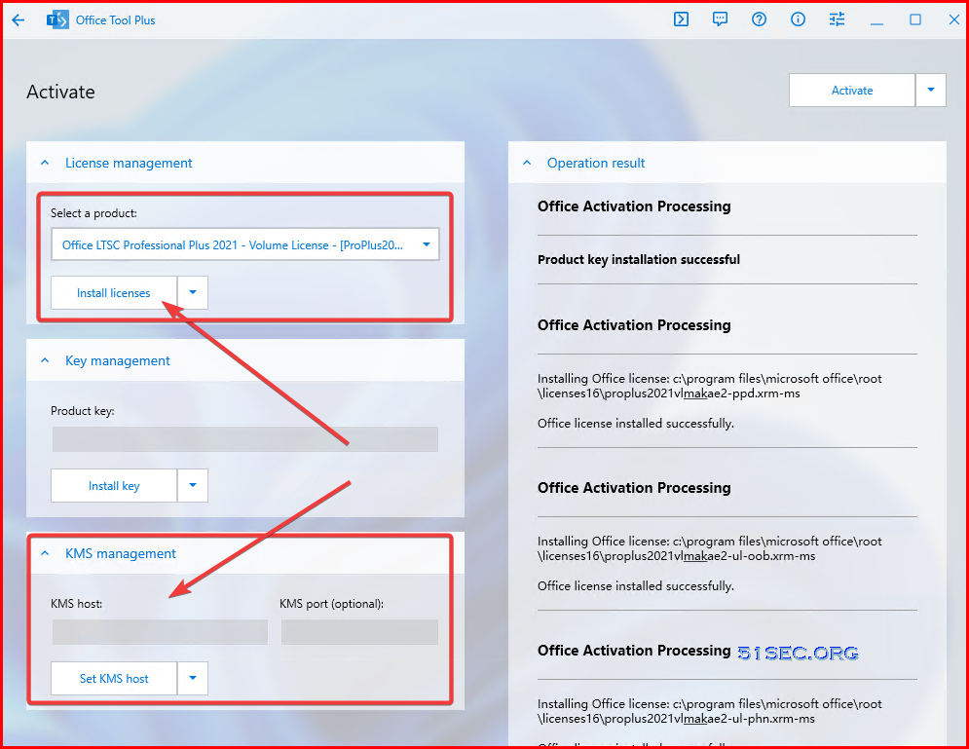Open help via the question mark icon
Image resolution: width=969 pixels, height=749 pixels.
[759, 19]
